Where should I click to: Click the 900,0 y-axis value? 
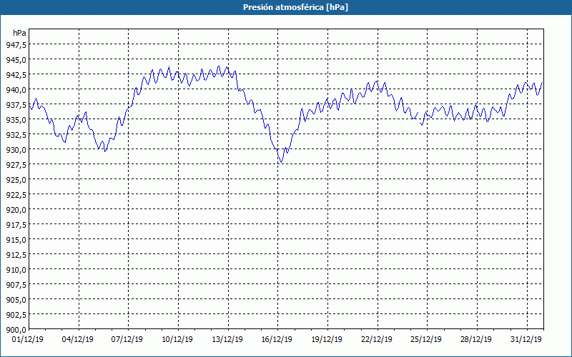(x=16, y=330)
